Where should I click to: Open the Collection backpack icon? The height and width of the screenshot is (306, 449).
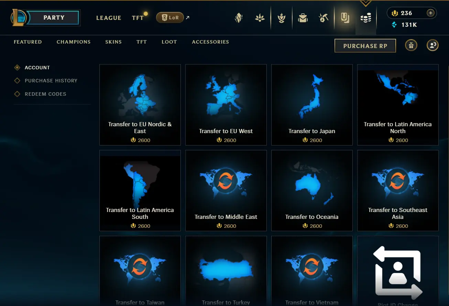303,18
